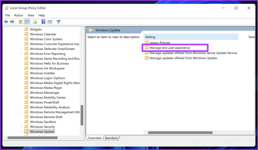Click the Filter funnel toolbar icon
This screenshot has height=150, width=258.
tap(58, 22)
